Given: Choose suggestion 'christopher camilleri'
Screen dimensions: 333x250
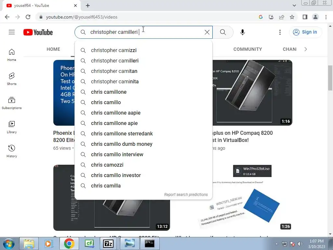Looking at the screenshot, I should (143, 61).
